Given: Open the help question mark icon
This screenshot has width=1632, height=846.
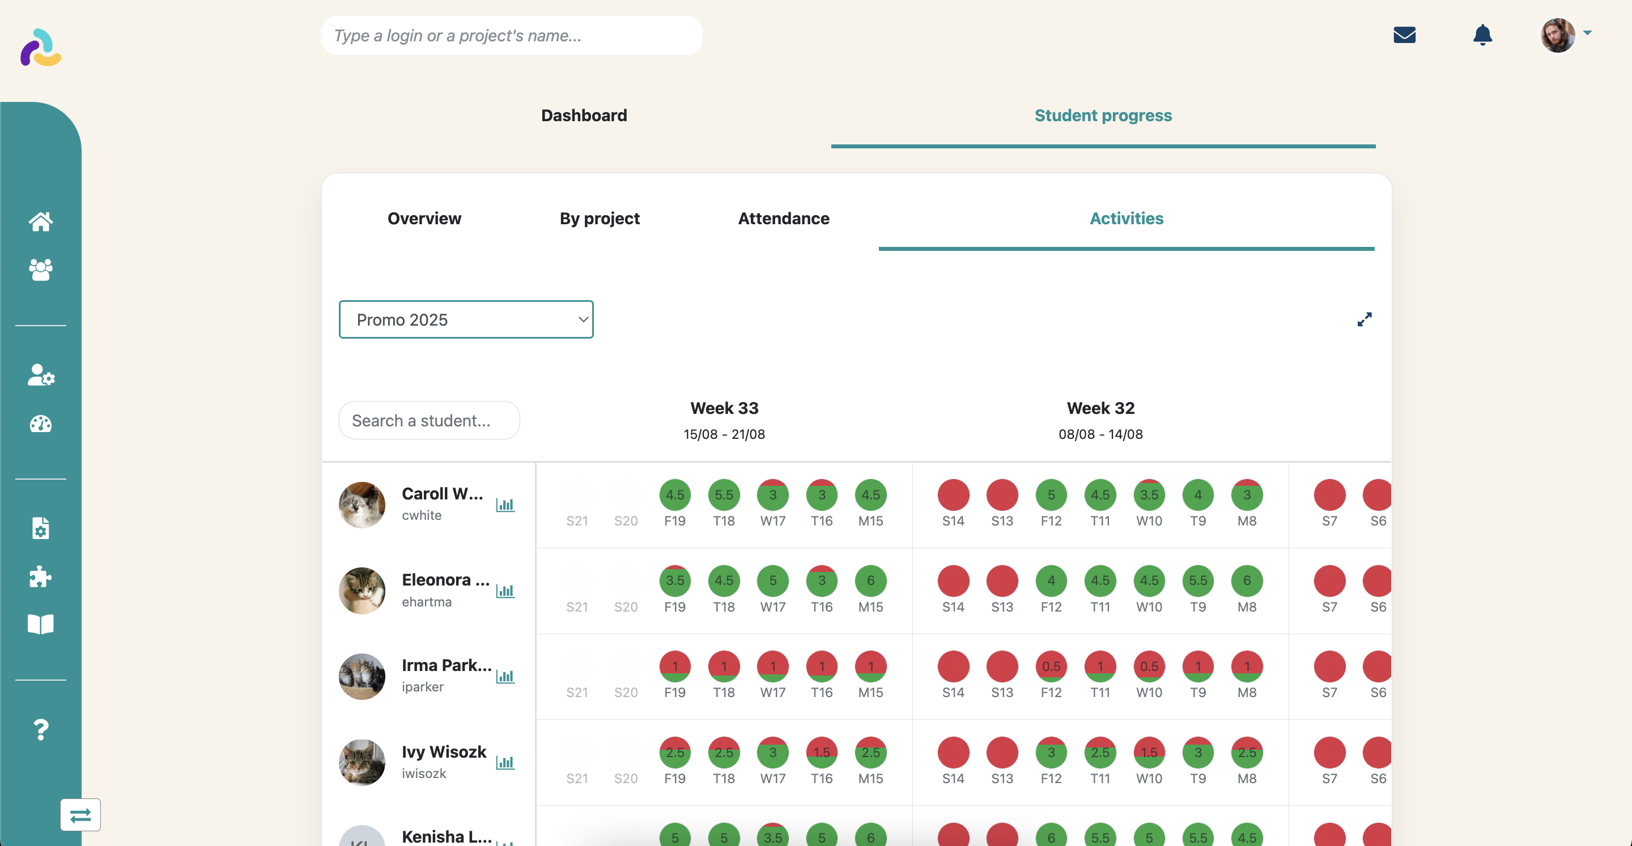Looking at the screenshot, I should (41, 729).
